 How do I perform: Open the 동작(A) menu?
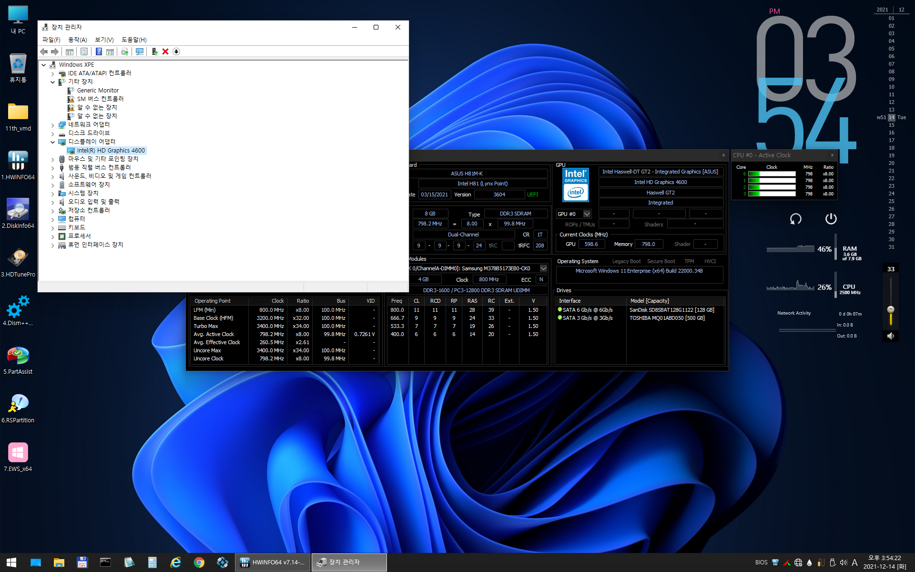(x=78, y=40)
